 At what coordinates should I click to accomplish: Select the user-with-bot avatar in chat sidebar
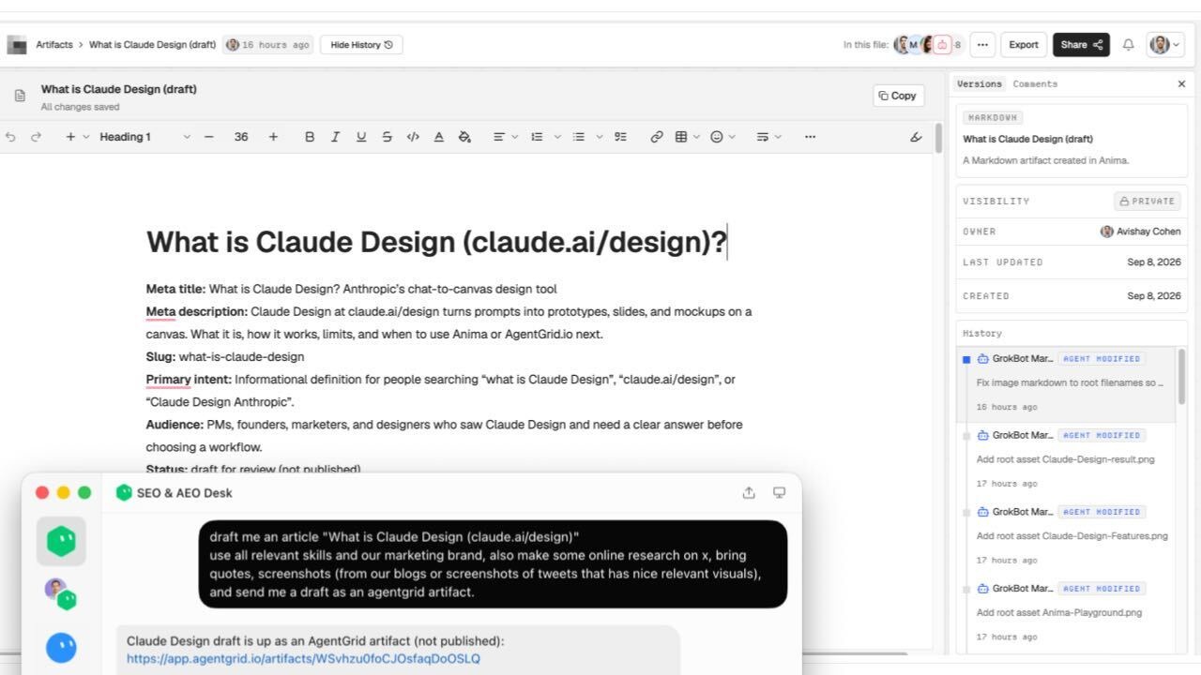point(61,594)
